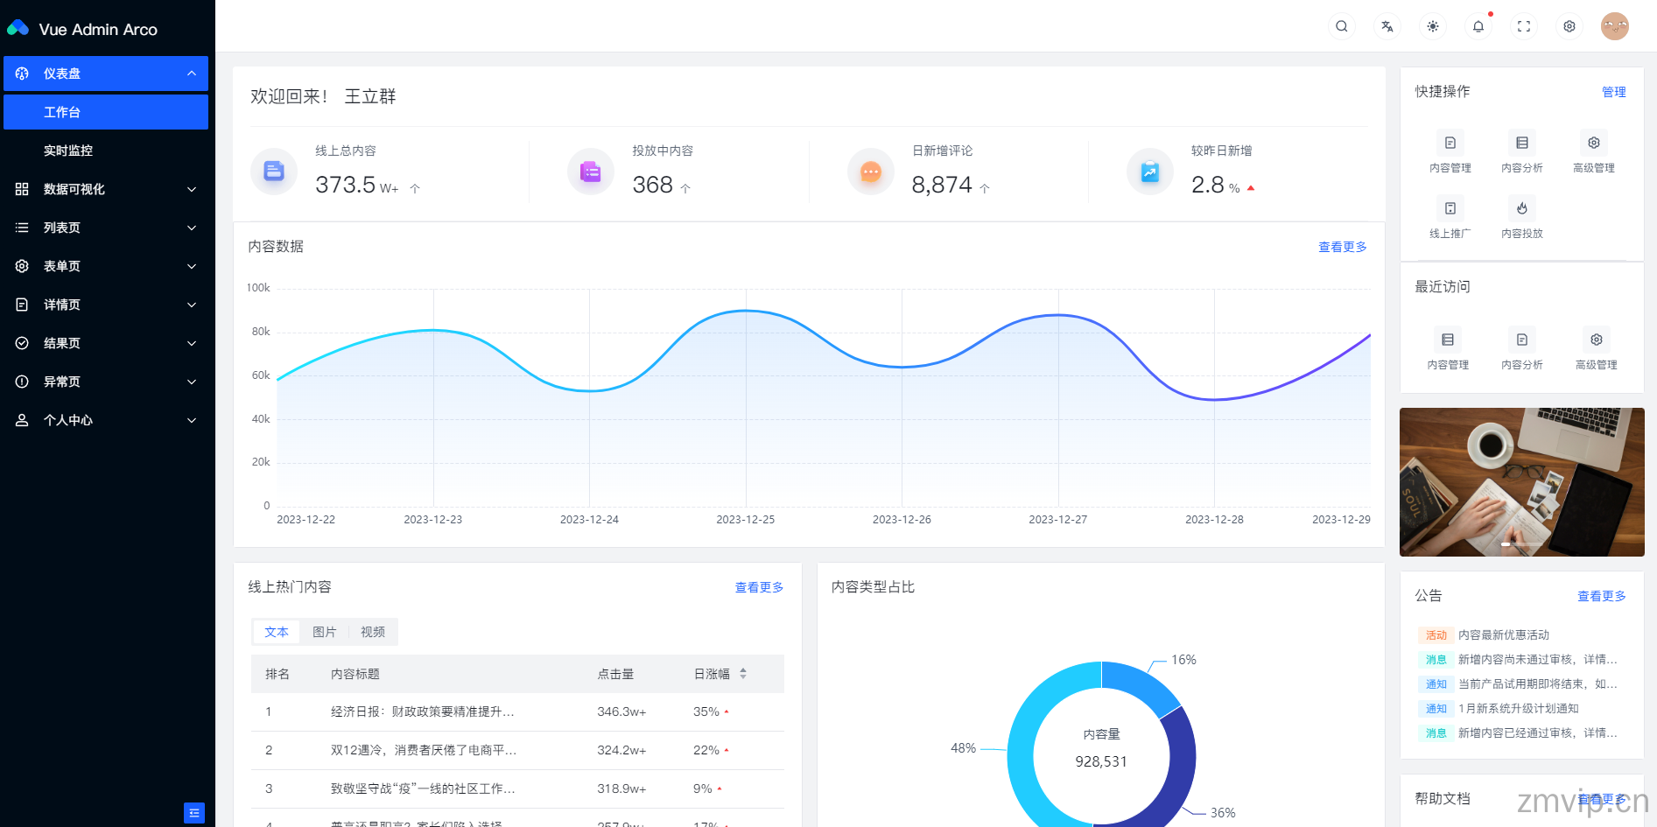The width and height of the screenshot is (1657, 827).
Task: Select the 工作台 menu item
Action: [x=106, y=112]
